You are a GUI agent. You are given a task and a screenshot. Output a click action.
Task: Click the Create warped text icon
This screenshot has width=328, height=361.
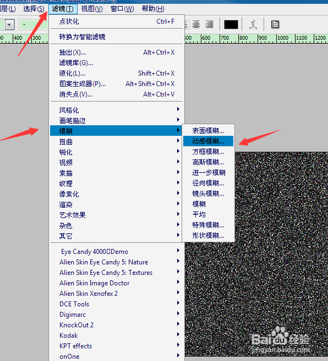tap(253, 24)
